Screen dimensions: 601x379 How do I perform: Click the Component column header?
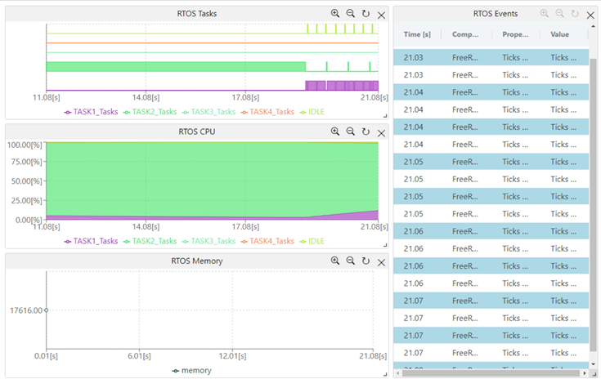point(466,34)
